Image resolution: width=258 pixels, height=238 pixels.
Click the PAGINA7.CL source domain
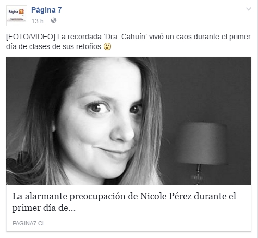point(29,223)
